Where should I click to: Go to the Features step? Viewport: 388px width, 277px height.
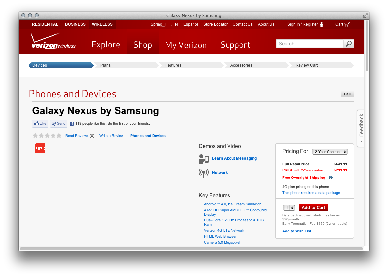pos(191,65)
